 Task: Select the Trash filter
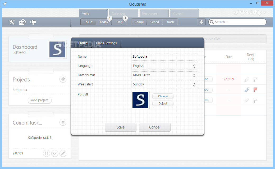[x=170, y=22]
